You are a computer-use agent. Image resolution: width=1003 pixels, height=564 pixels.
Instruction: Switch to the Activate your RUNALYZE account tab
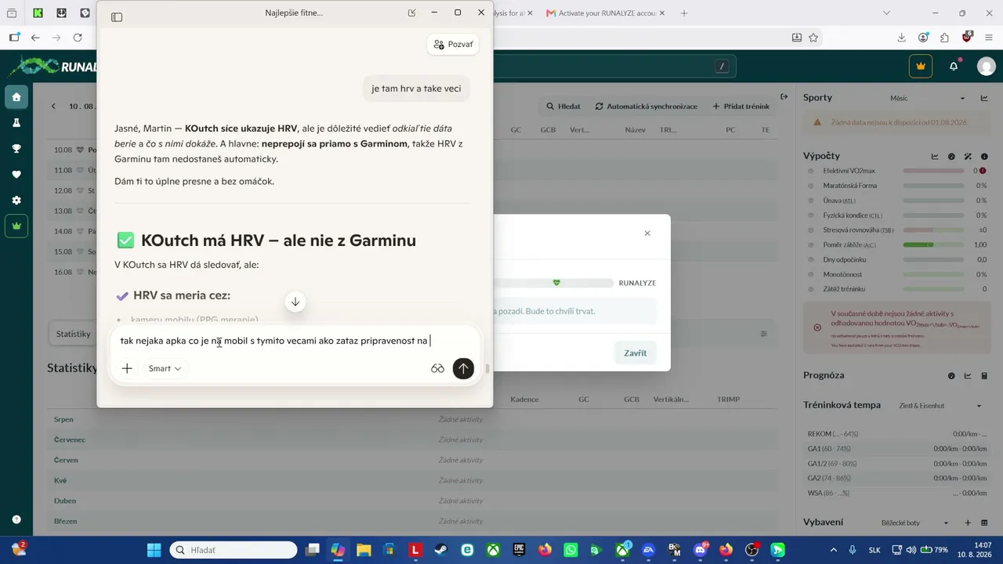point(605,13)
